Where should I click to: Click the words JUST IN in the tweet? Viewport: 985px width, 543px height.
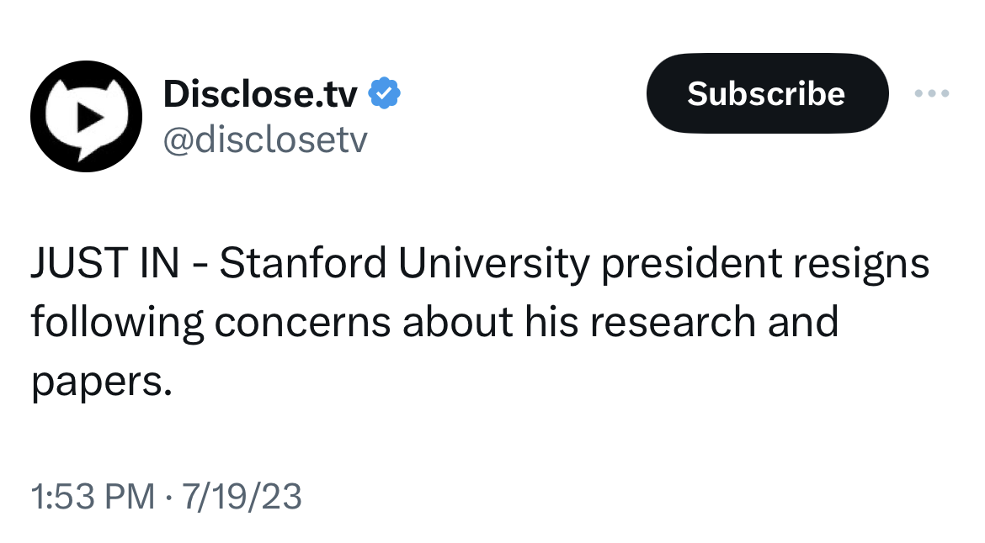click(105, 263)
